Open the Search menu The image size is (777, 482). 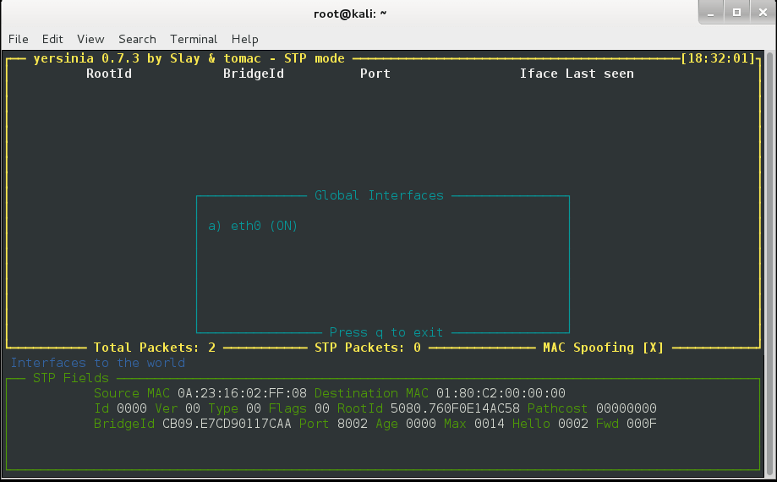click(x=137, y=39)
